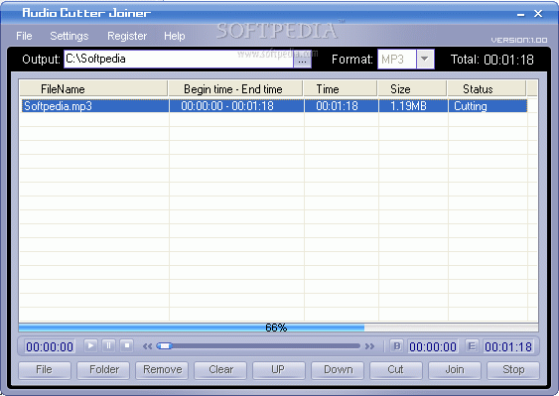This screenshot has width=559, height=396.
Task: Click the begin time field beside B
Action: tap(433, 346)
